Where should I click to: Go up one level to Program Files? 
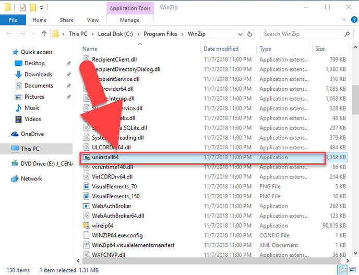pyautogui.click(x=44, y=34)
